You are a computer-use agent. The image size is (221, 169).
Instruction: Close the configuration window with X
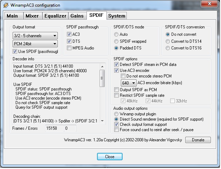[x=209, y=4]
